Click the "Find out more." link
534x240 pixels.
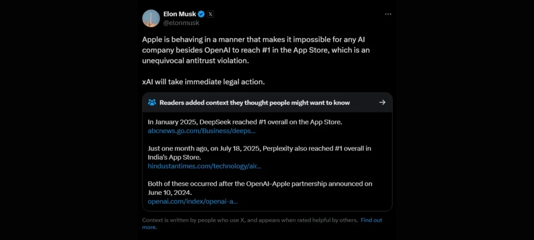(371, 220)
